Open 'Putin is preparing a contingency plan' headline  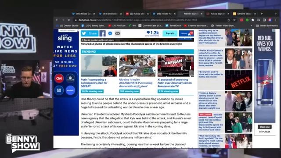coord(94,83)
